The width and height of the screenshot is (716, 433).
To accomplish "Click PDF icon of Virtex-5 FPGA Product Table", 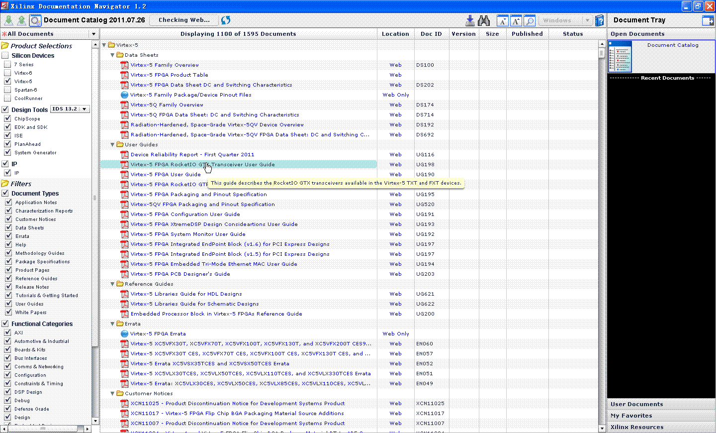I will 124,75.
